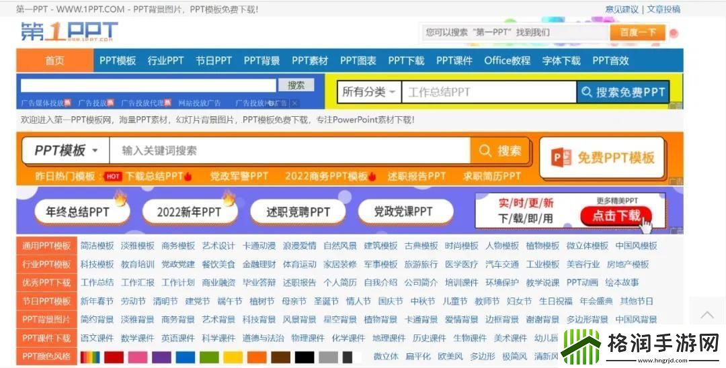726x368 pixels.
Task: Click the PowerPoint icon beside 免费PPT模板
Action: click(x=561, y=158)
